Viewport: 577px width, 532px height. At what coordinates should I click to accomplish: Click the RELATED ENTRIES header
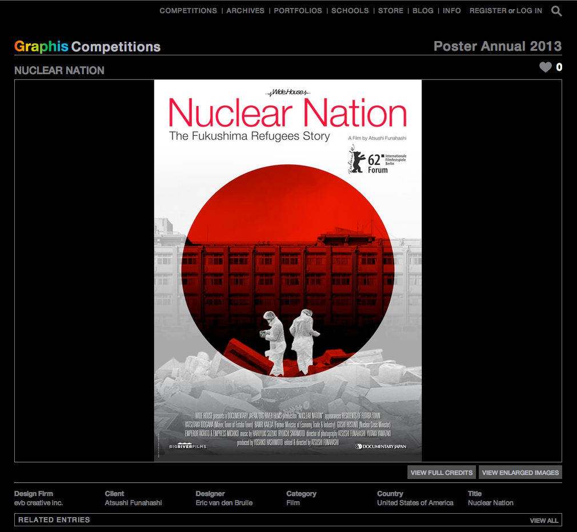54,520
